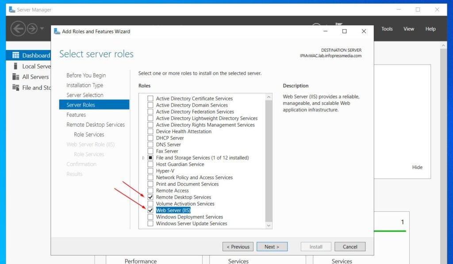Enable the Hyper-V role checkbox
The height and width of the screenshot is (264, 453).
[150, 171]
